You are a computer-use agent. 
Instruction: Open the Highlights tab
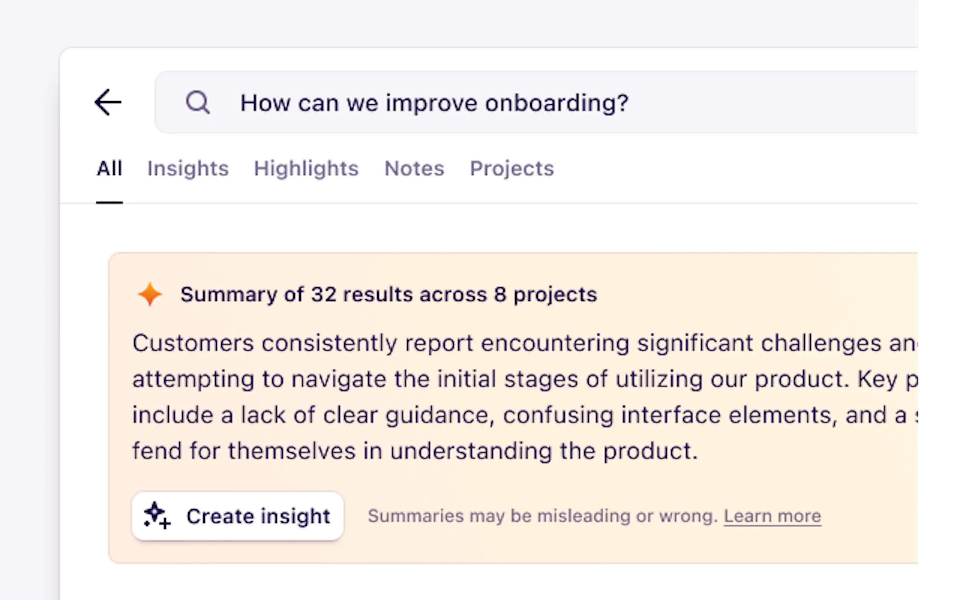(306, 168)
